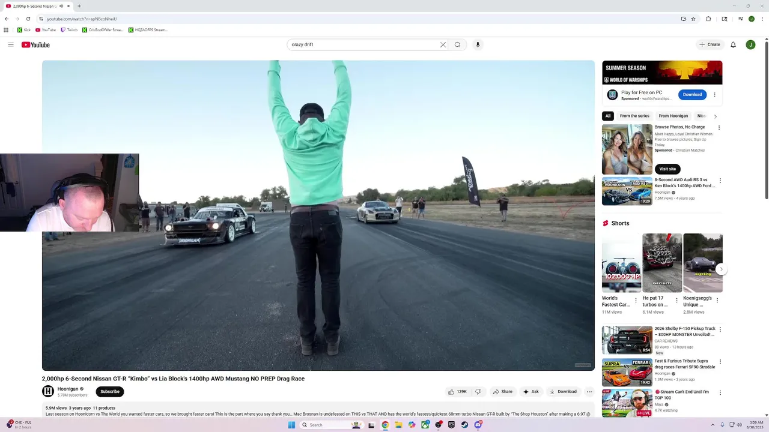Download the video

click(563, 392)
